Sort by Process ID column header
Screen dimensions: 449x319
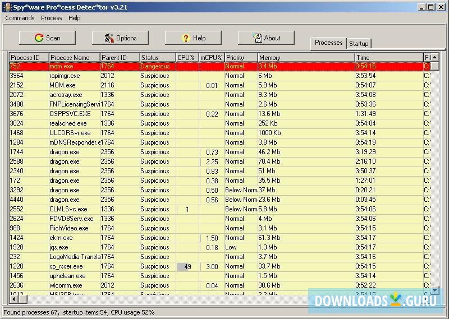click(29, 58)
